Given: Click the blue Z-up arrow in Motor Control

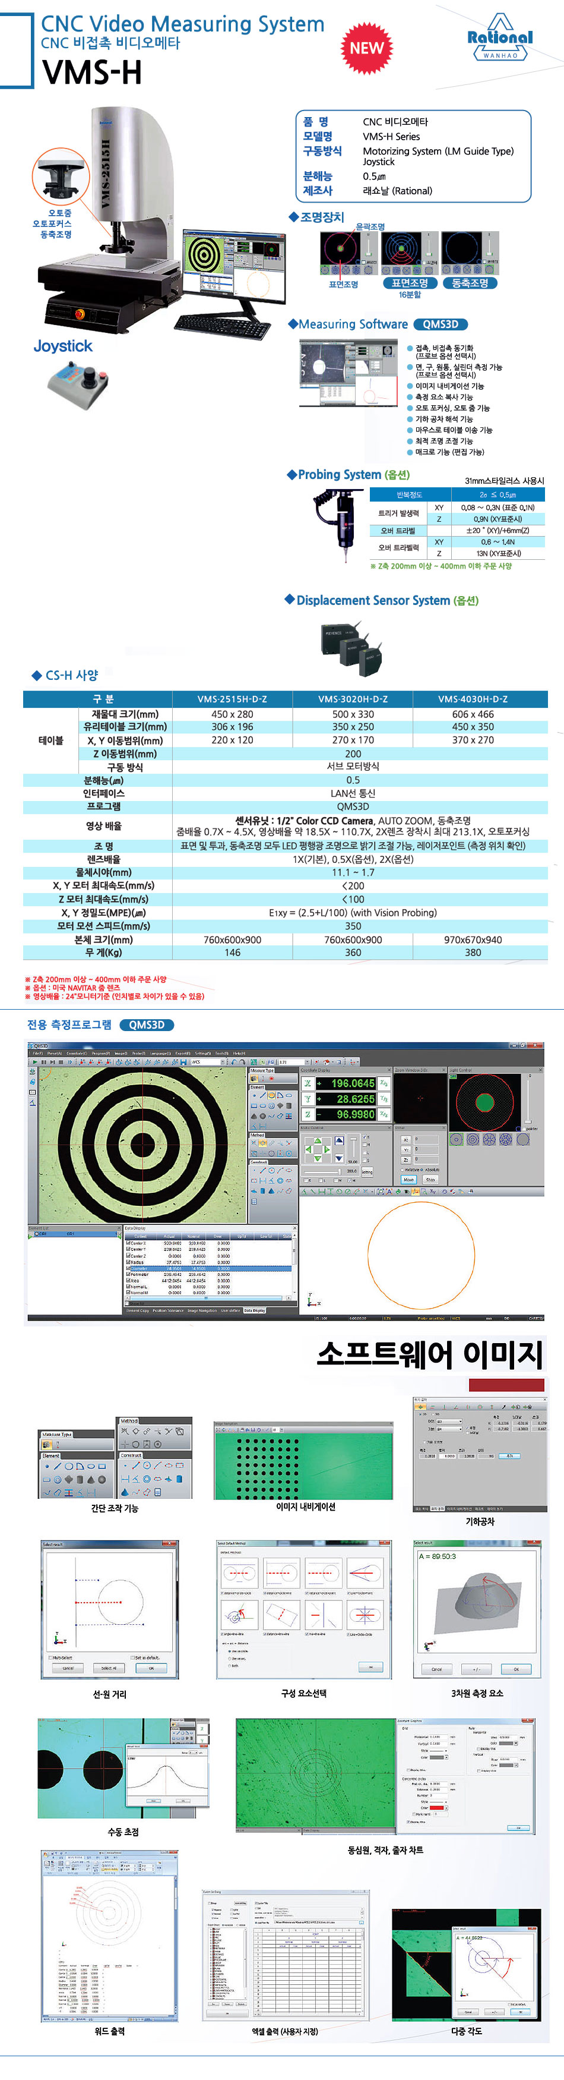Looking at the screenshot, I should (339, 1141).
